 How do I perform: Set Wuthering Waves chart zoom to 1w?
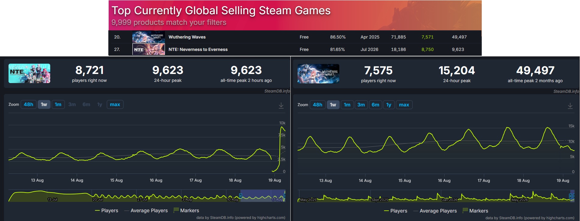tap(333, 105)
